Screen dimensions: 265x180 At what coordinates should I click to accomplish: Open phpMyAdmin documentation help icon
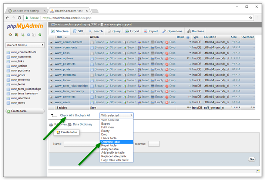coord(28,35)
